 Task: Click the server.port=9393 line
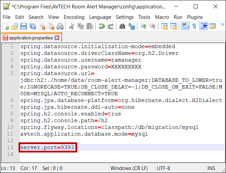pyautogui.click(x=47, y=147)
